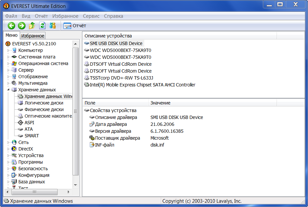Click the Дата драйвера property row
Screen dimensions: 308x207
pos(111,124)
